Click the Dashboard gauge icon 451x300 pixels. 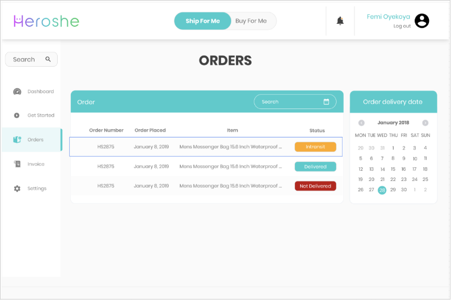tap(17, 92)
